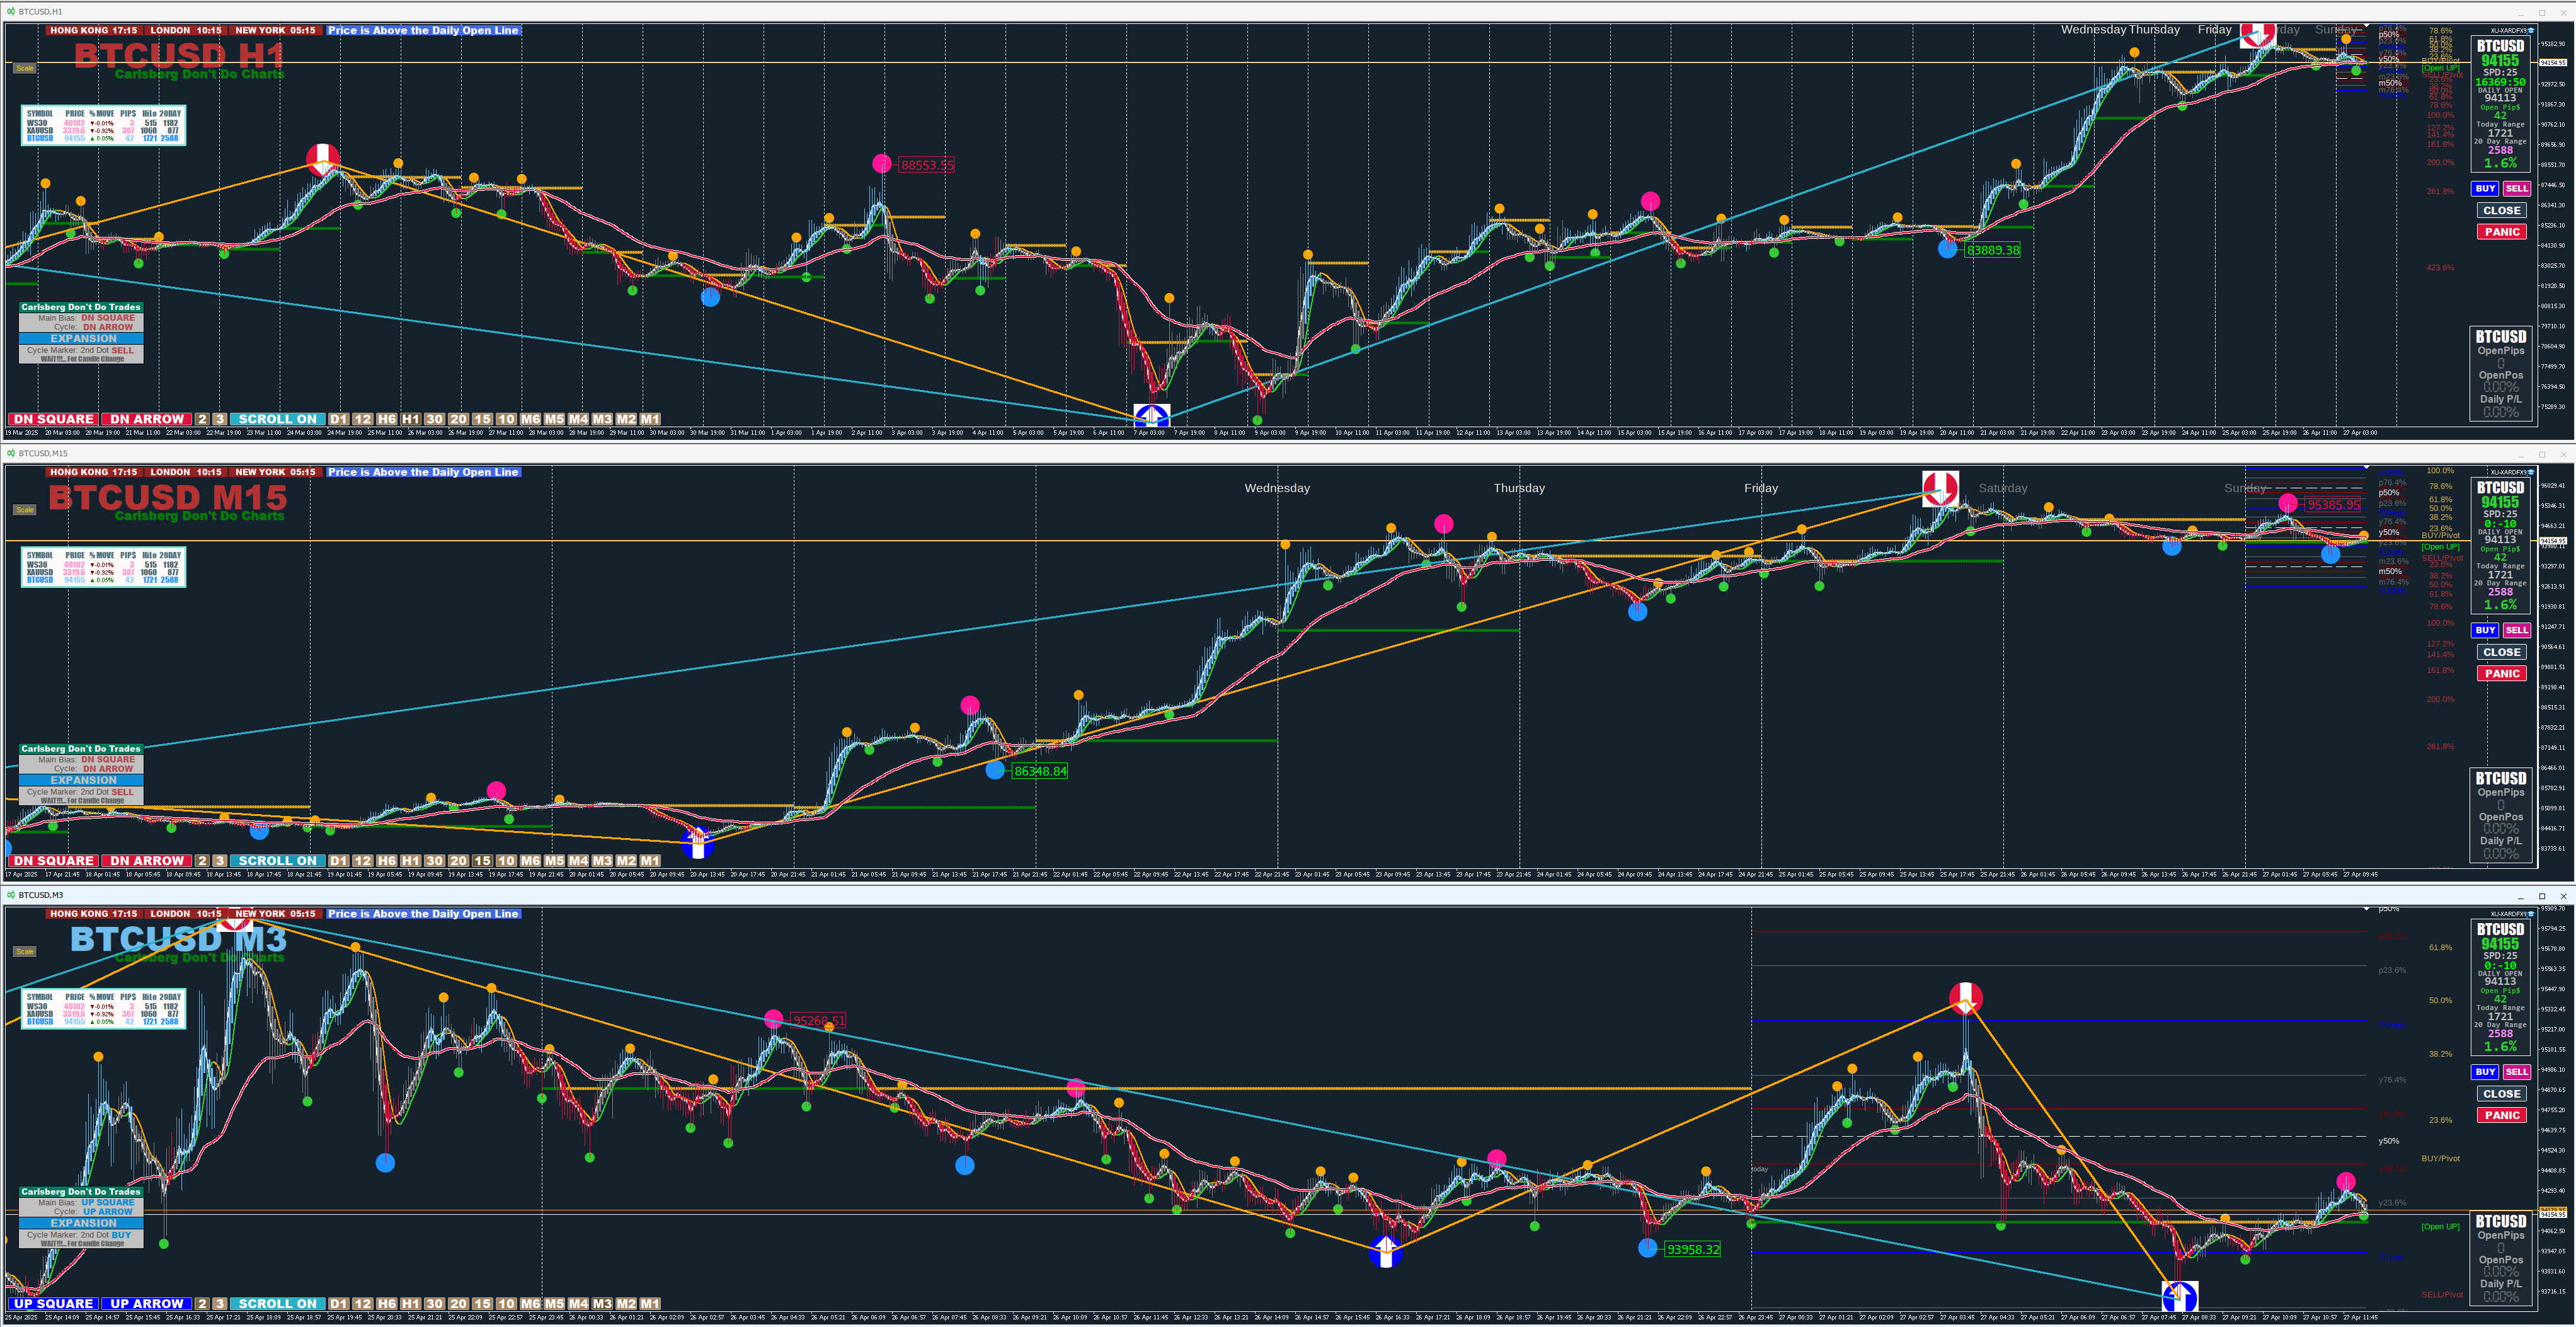Click the blue dot next to 93958.32 label
The width and height of the screenshot is (2576, 1327).
[1647, 1248]
